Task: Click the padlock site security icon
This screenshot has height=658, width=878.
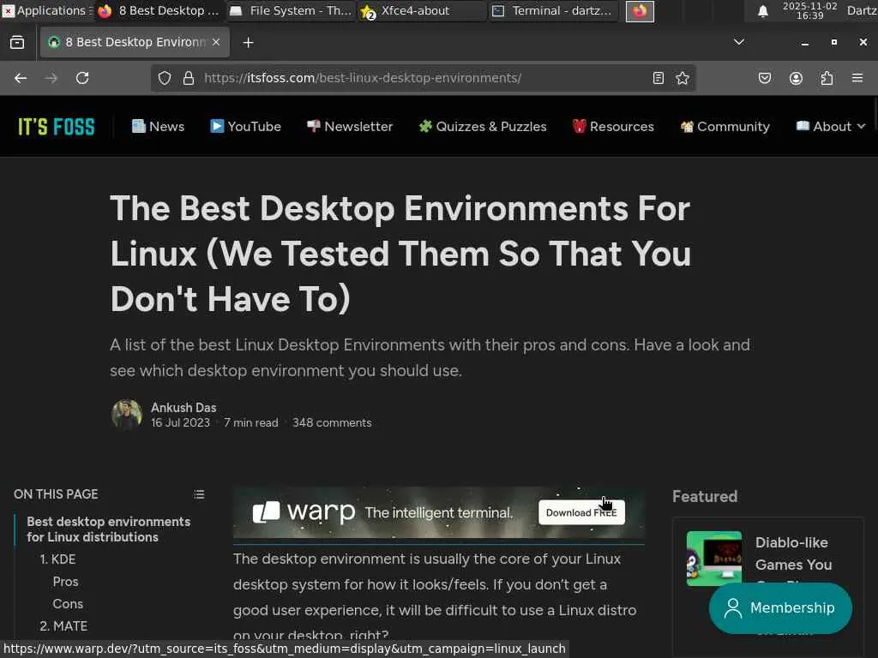Action: point(189,78)
